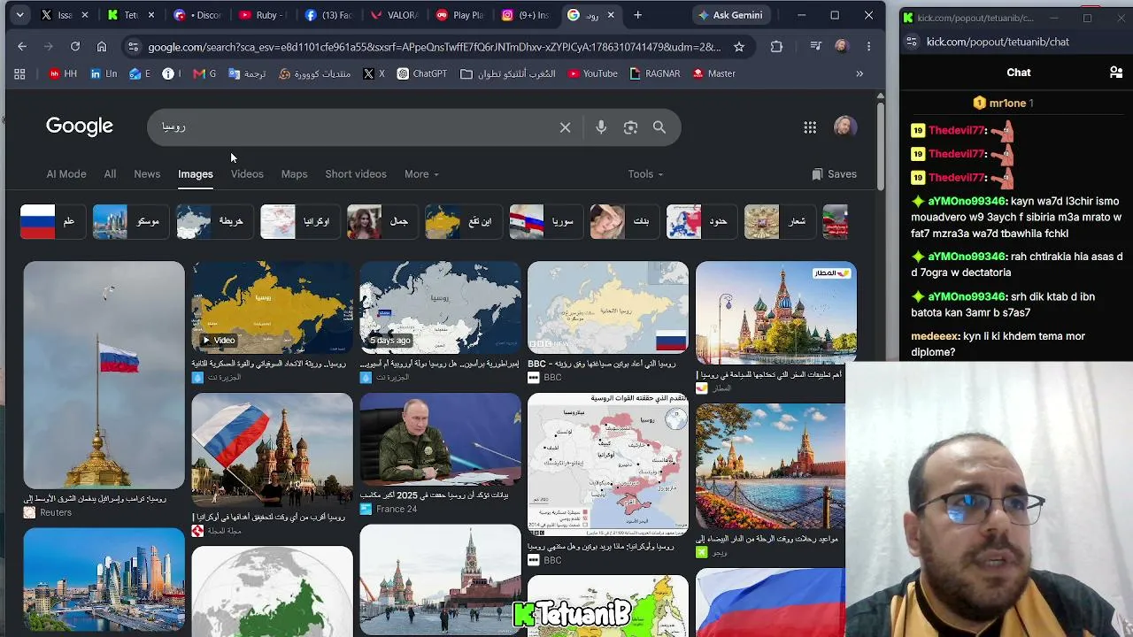
Task: Start a voice search with the microphone
Action: coord(601,127)
